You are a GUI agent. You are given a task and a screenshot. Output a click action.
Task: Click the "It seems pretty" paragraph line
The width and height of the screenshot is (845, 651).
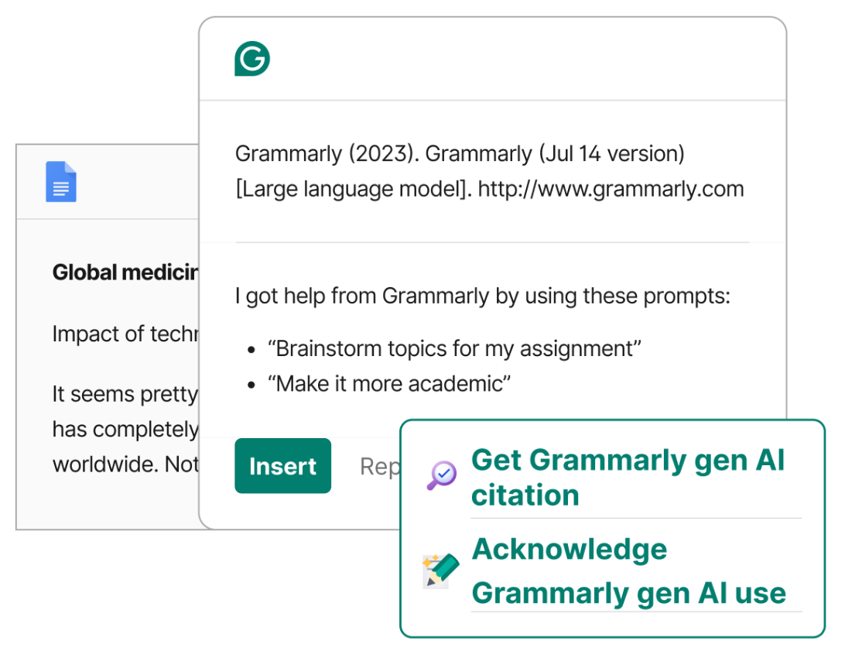(125, 394)
